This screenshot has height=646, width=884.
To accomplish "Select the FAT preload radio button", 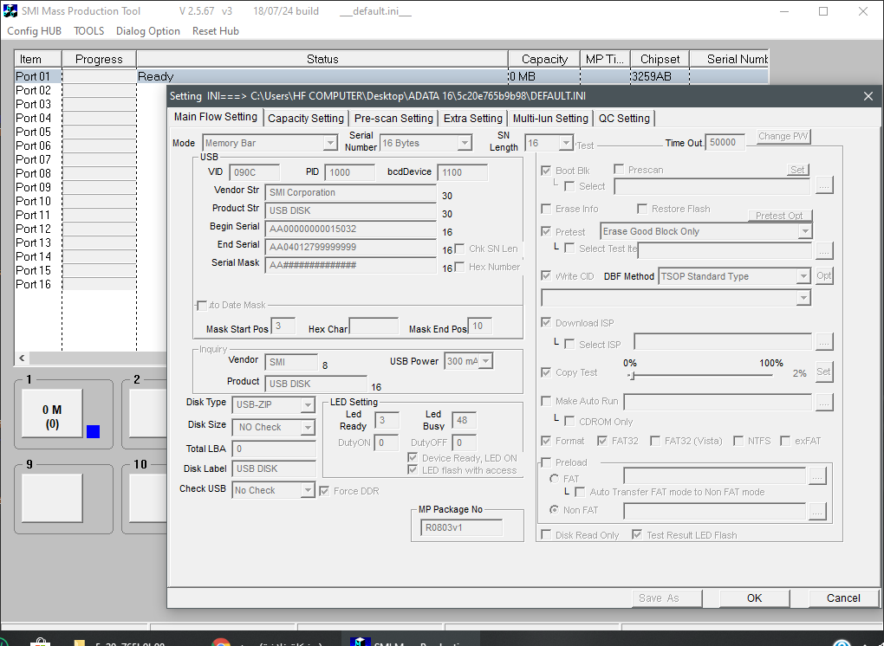I will coord(554,479).
